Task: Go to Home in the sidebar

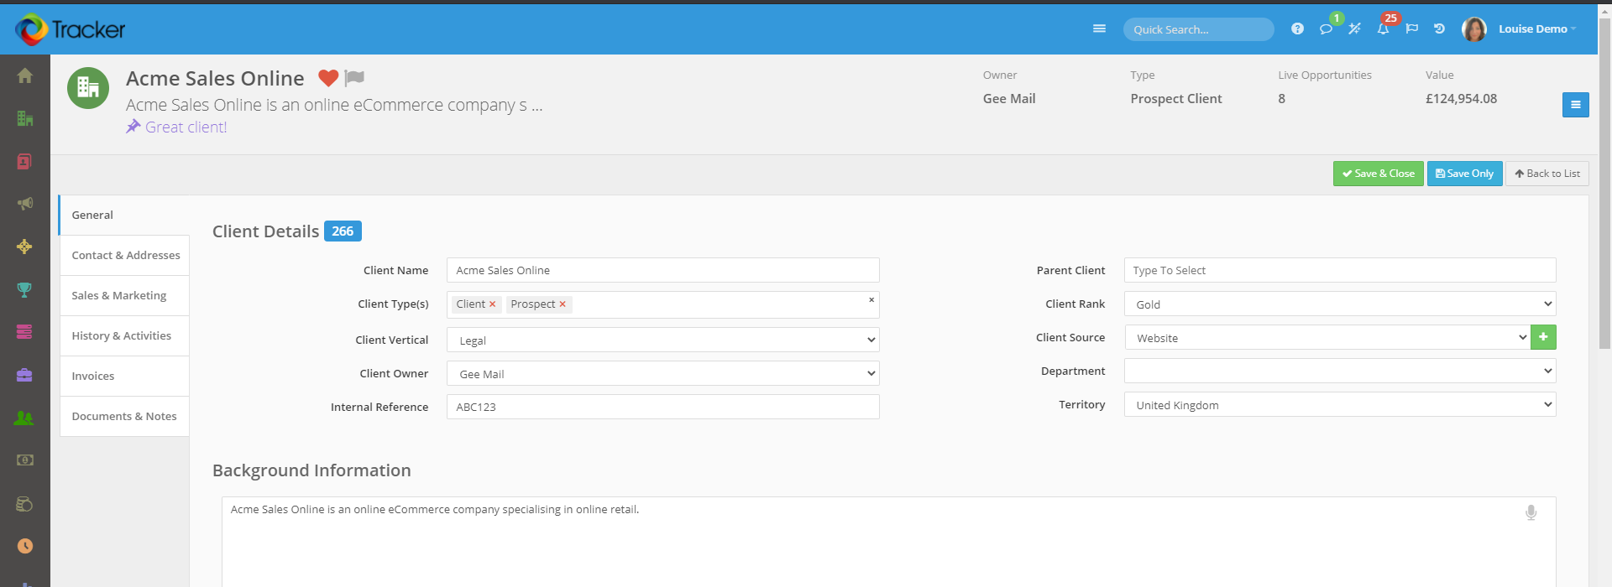Action: tap(25, 76)
